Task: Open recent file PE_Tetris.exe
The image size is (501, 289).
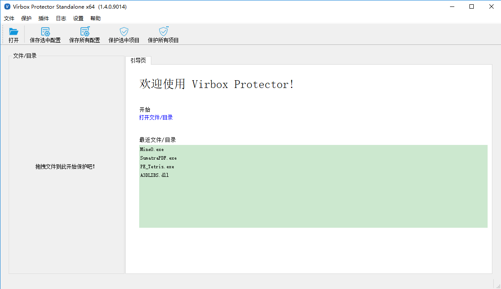Action: click(157, 166)
